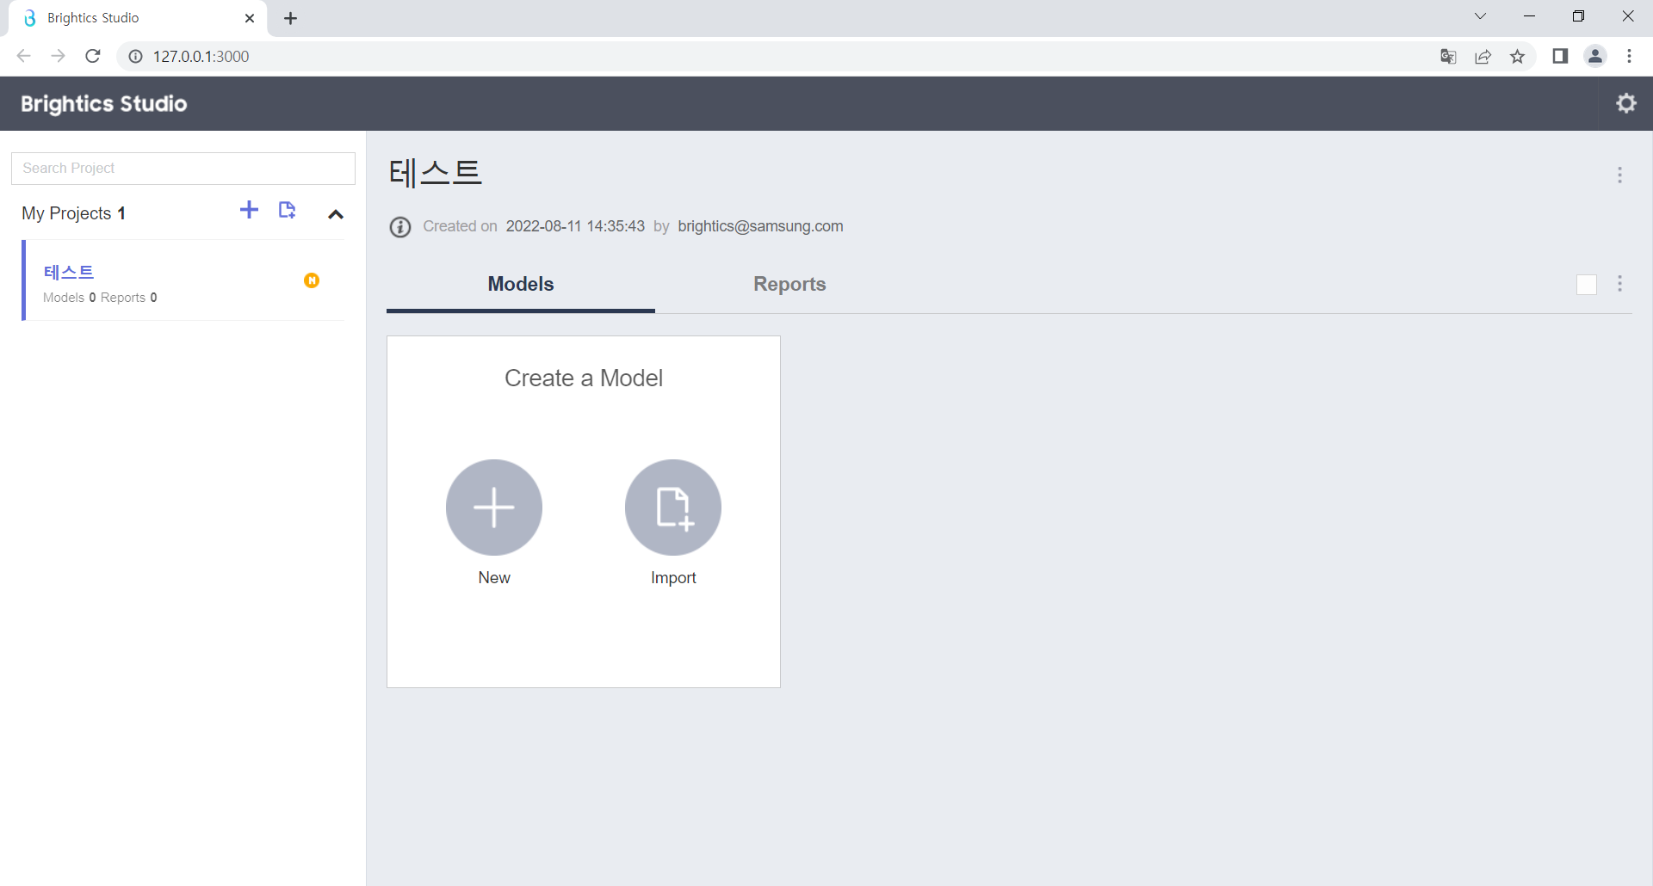Viewport: 1653px width, 886px height.
Task: Open the Google Translate page icon
Action: pos(1448,57)
